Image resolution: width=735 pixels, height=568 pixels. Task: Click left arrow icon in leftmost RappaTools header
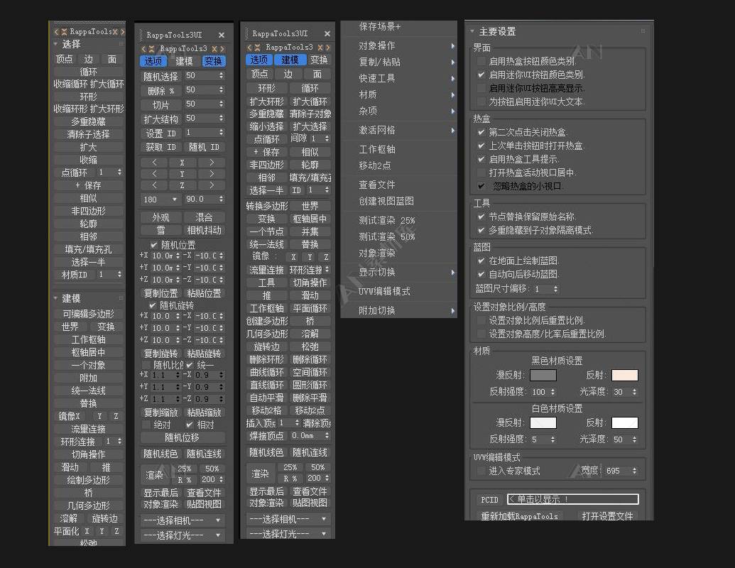[x=56, y=32]
